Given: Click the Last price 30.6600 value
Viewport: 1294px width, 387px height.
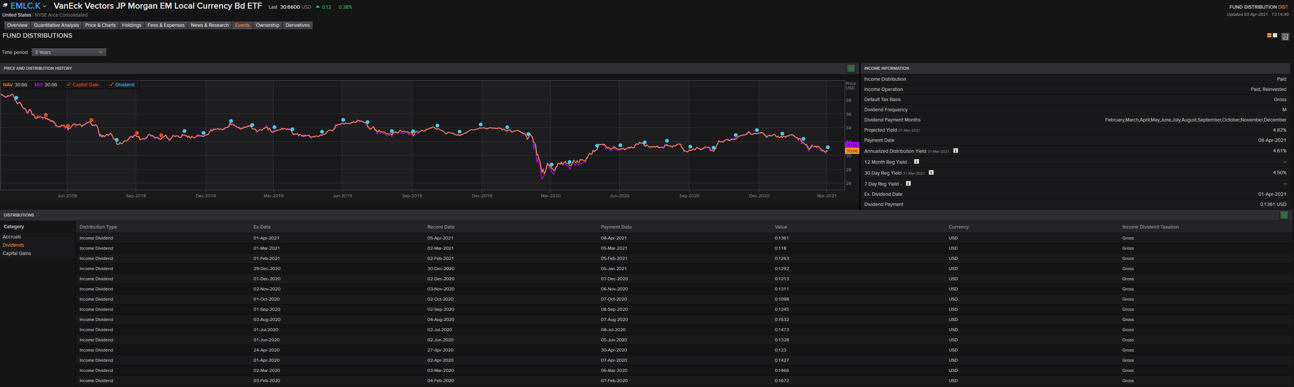Looking at the screenshot, I should click(x=290, y=7).
